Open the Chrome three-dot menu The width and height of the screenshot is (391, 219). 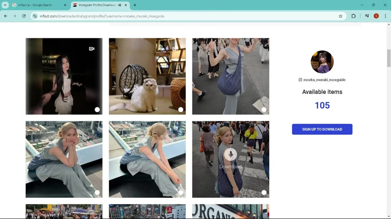tap(385, 16)
